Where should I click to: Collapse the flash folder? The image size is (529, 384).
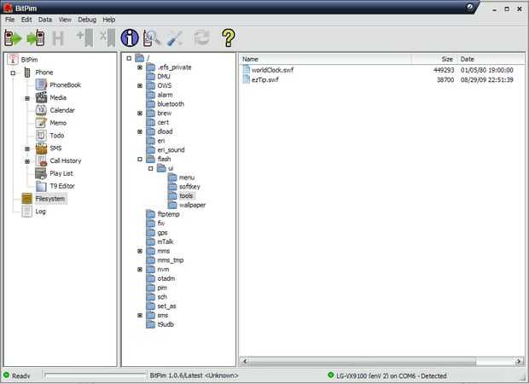(x=140, y=160)
